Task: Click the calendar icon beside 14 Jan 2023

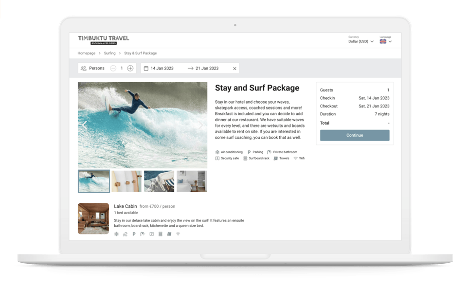Action: [145, 69]
